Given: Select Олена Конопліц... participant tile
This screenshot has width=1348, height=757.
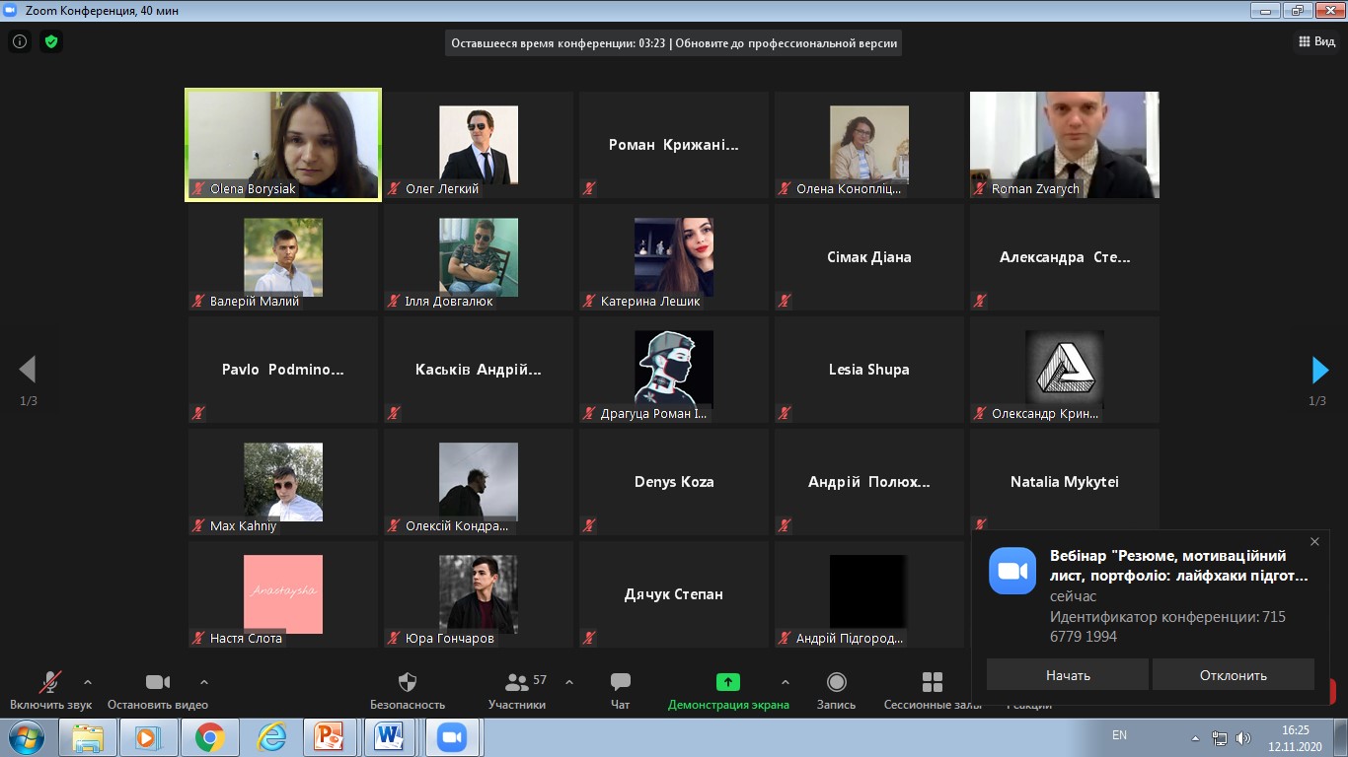Looking at the screenshot, I should tap(869, 145).
